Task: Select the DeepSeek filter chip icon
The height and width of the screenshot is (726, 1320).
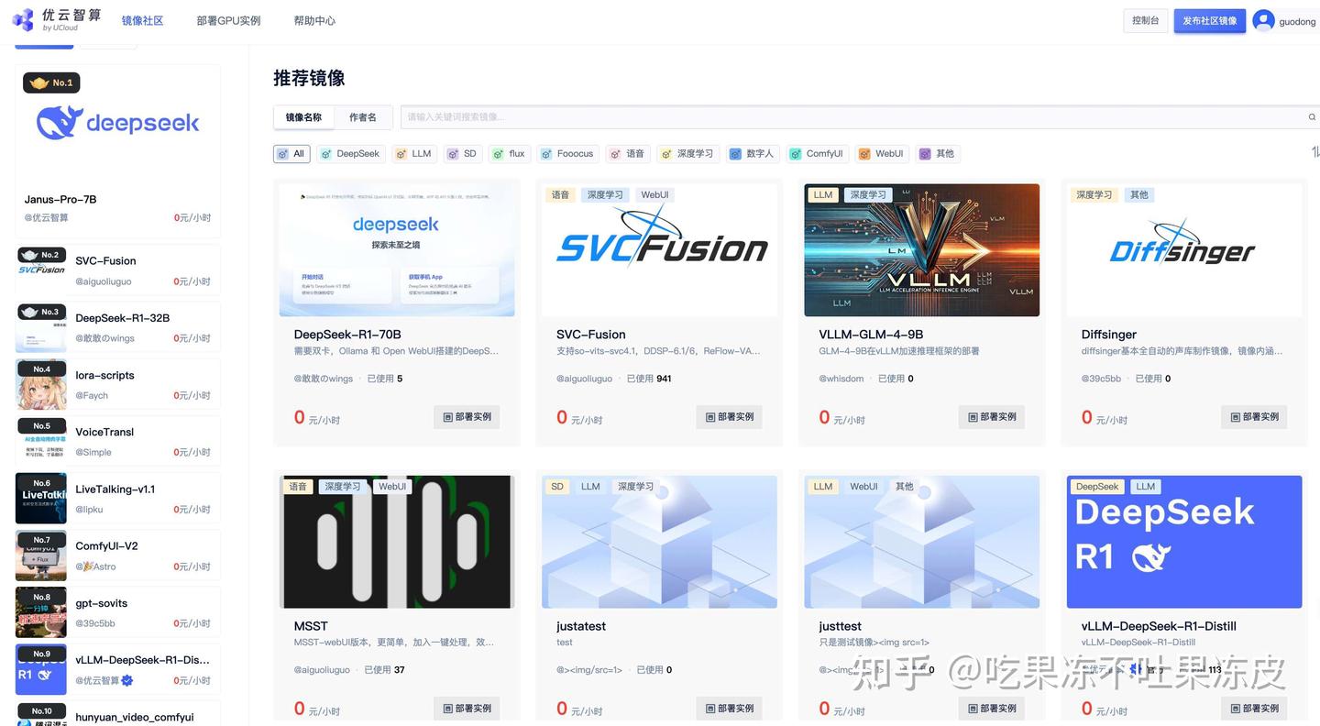Action: click(325, 153)
